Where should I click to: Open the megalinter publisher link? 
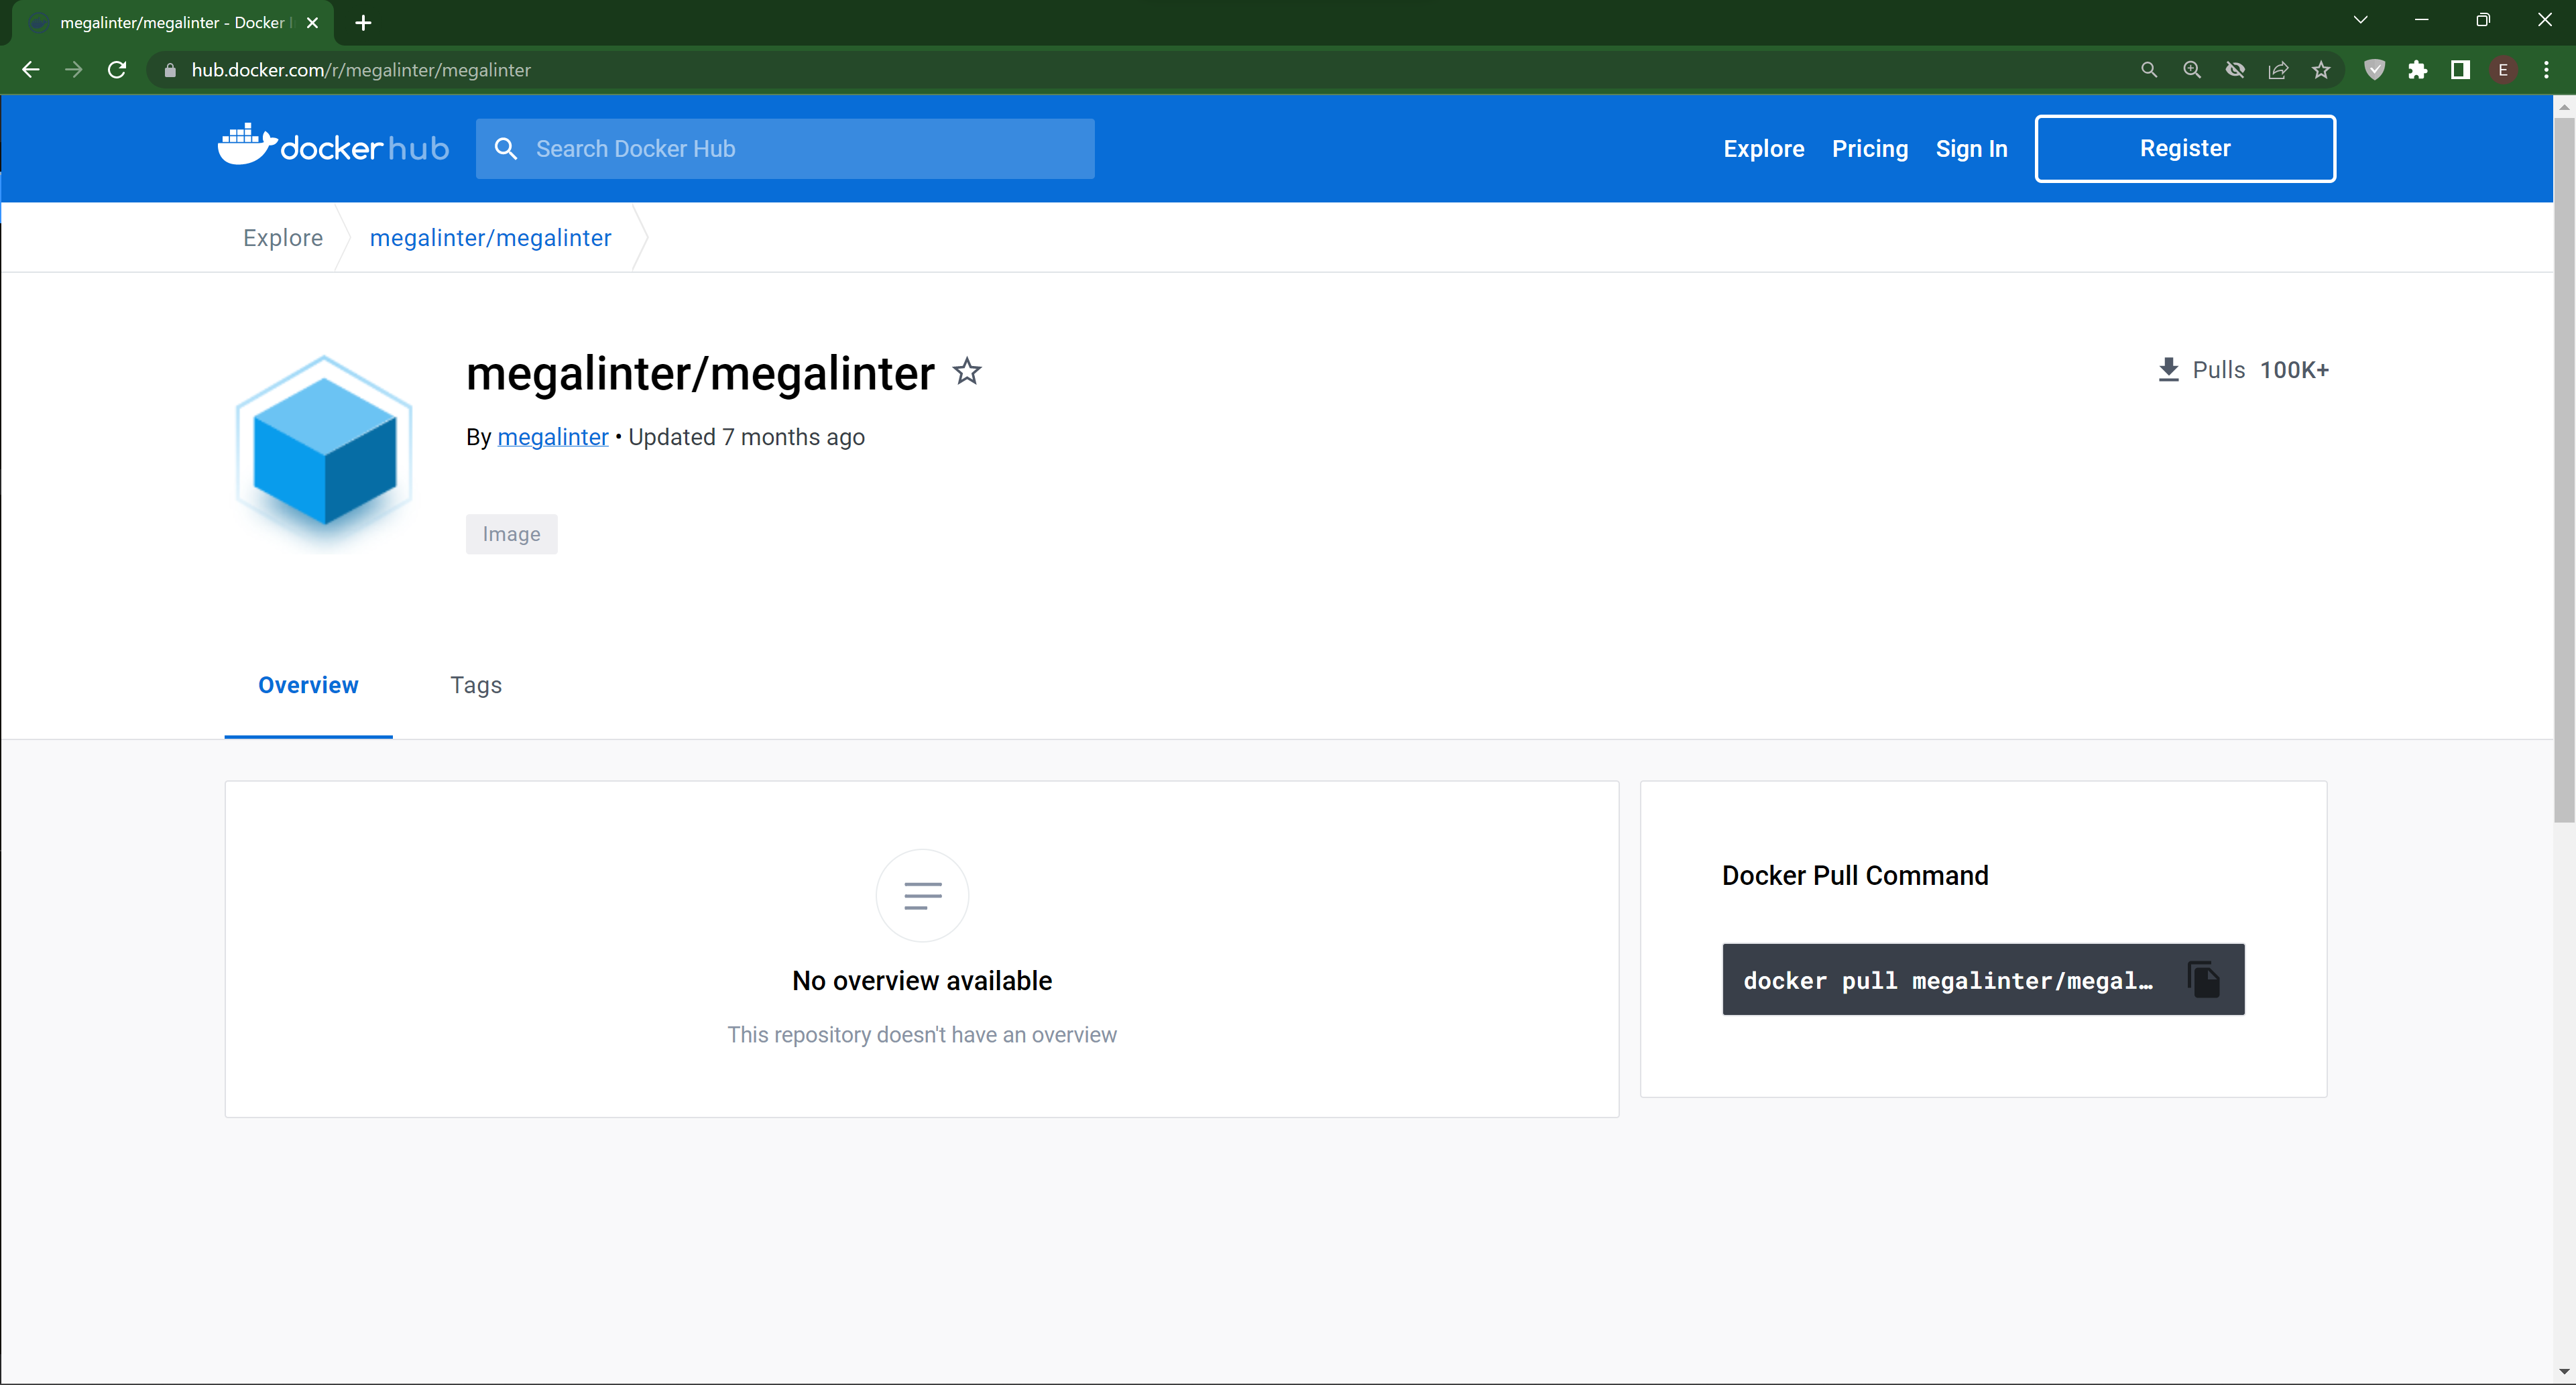(x=553, y=437)
